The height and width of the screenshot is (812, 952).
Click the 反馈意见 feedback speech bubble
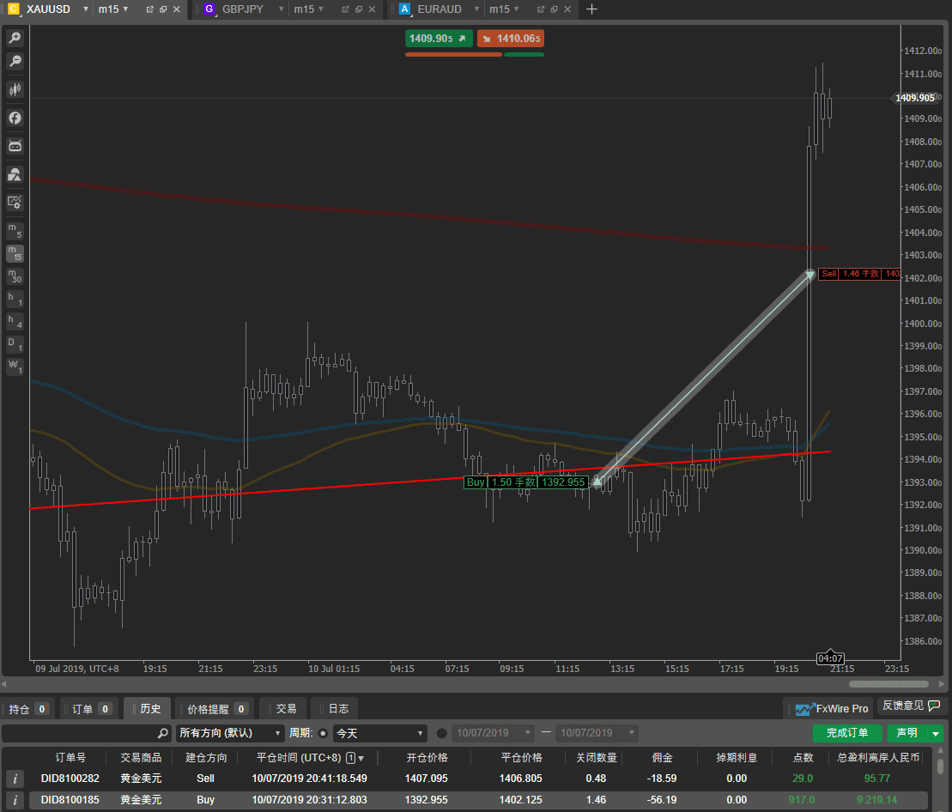pyautogui.click(x=934, y=706)
